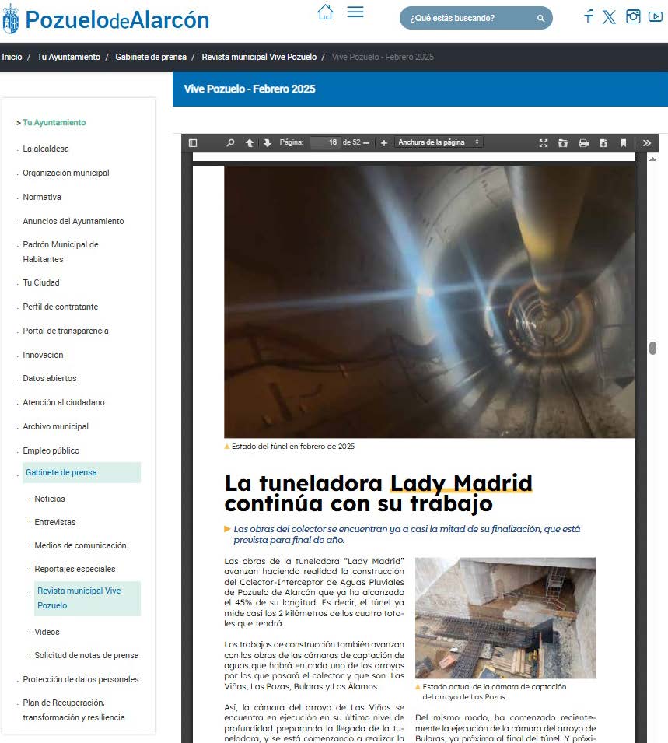Open the site hamburger menu

pos(355,12)
